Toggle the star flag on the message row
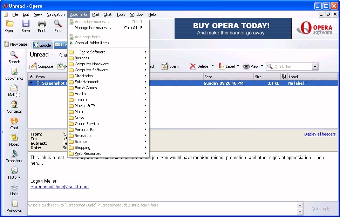The height and width of the screenshot is (217, 340). click(31, 83)
